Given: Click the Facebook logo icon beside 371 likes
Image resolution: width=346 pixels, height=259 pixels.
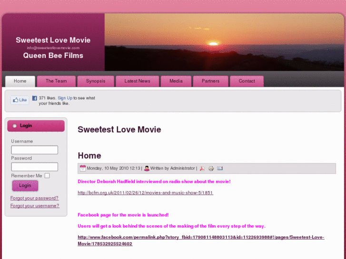Looking at the screenshot, I should point(35,98).
